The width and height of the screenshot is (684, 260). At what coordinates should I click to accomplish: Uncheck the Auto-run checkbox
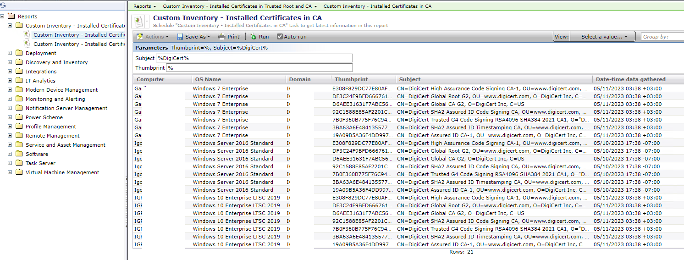click(x=280, y=37)
